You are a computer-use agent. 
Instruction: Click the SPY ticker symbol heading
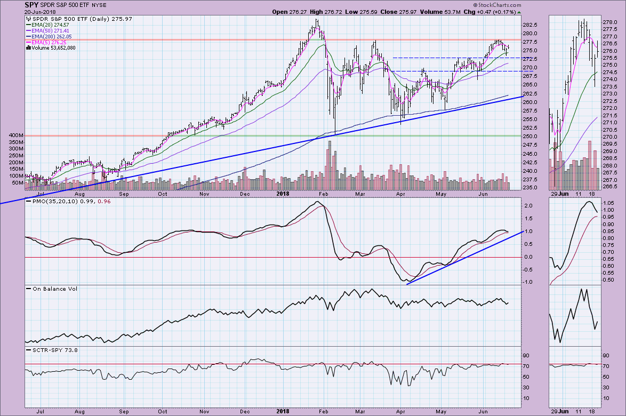pos(31,5)
